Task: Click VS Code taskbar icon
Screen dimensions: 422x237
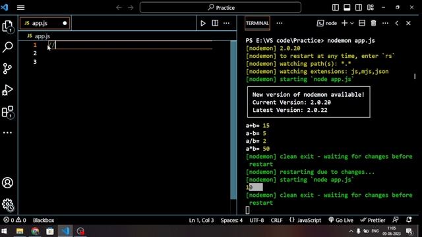Action: tap(65, 231)
